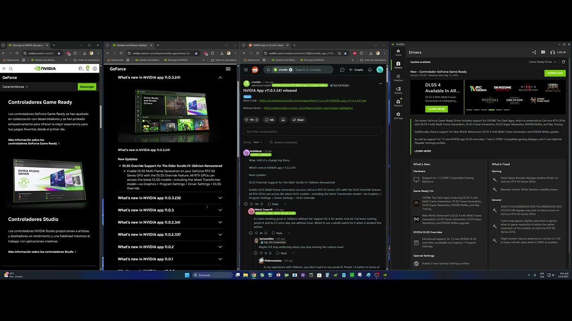The height and width of the screenshot is (321, 572).
Task: Open the 146 comments button
Action: tap(269, 119)
